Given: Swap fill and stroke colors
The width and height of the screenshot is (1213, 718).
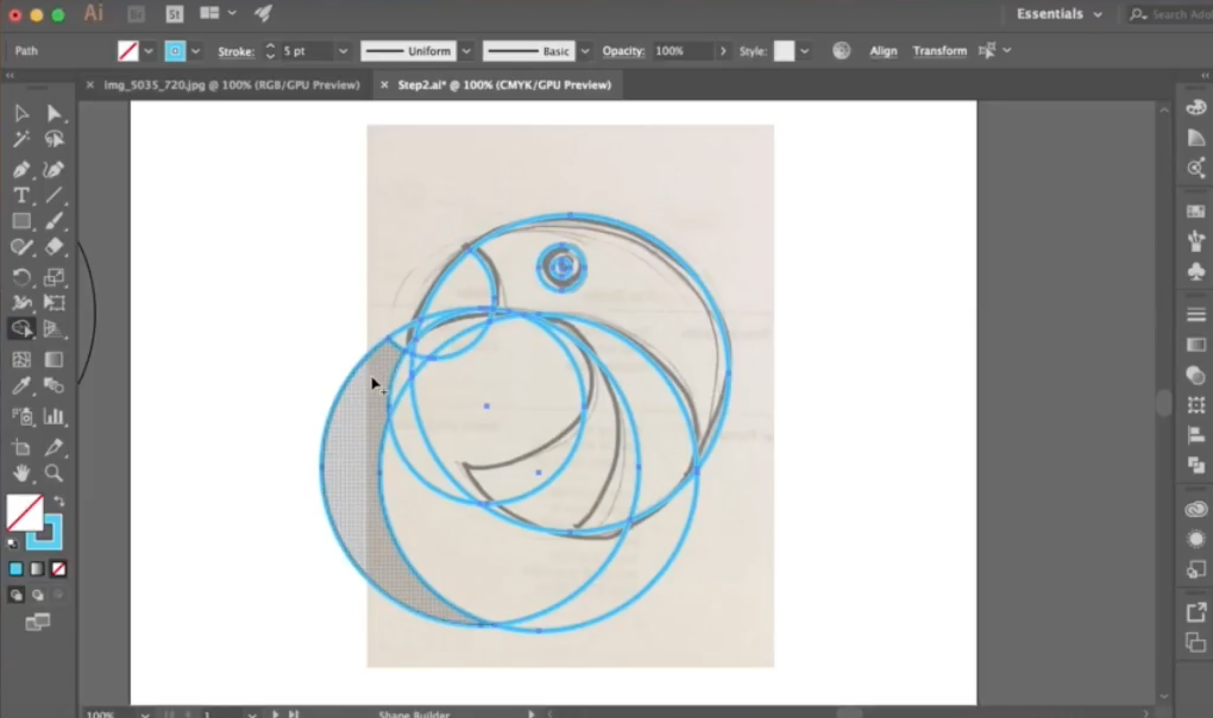Looking at the screenshot, I should [x=59, y=501].
